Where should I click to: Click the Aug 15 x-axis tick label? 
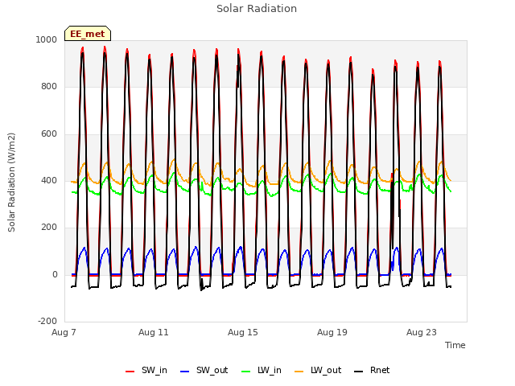[243, 332]
